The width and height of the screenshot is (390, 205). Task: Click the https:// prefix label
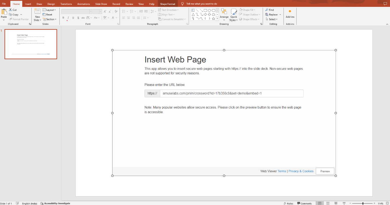pyautogui.click(x=152, y=93)
